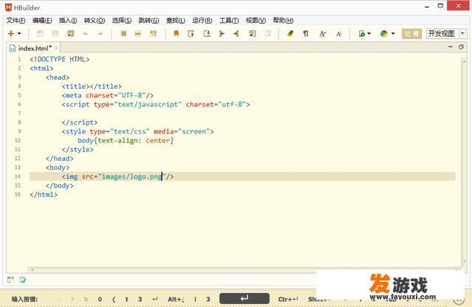The width and height of the screenshot is (472, 307).
Task: Click the first yellow block icon after Redo
Action: point(123,33)
